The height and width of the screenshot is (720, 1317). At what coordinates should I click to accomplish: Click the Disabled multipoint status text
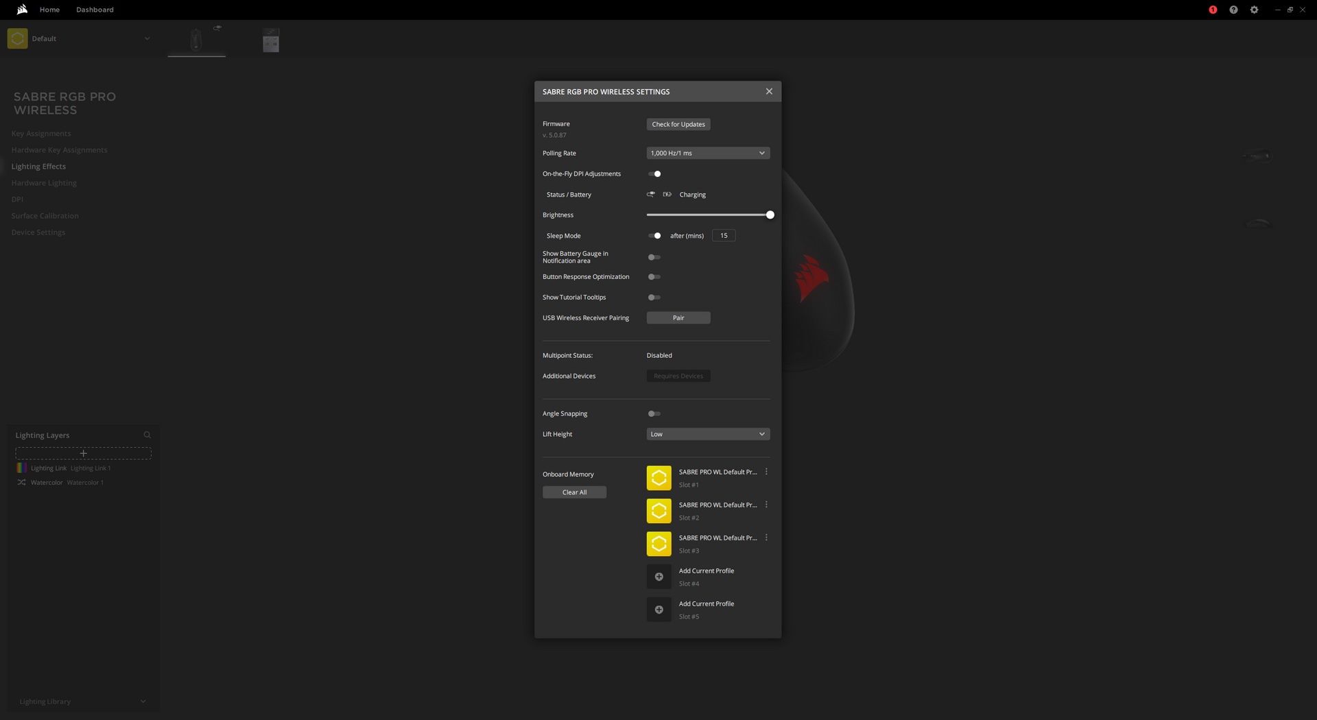659,355
